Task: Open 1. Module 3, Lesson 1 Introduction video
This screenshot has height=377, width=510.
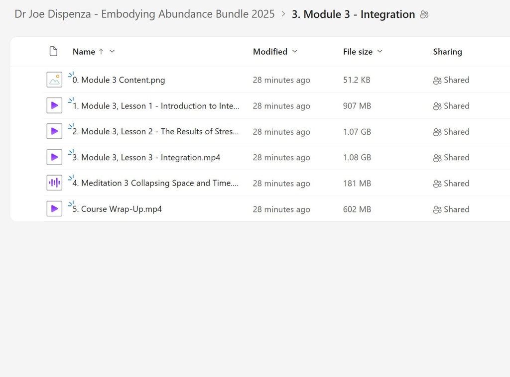Action: point(156,106)
